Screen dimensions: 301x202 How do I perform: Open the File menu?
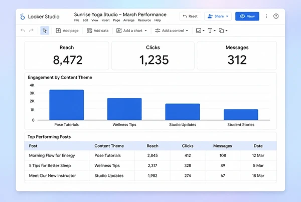(77, 20)
